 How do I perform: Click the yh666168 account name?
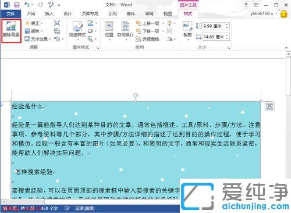pyautogui.click(x=262, y=13)
